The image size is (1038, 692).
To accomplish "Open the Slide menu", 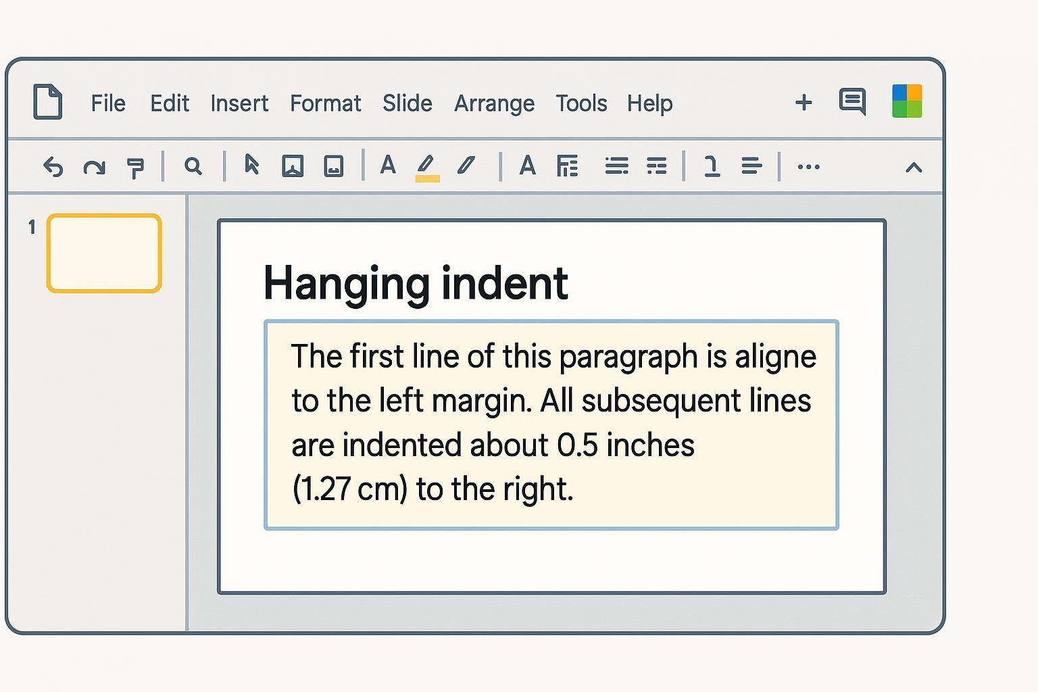I will (x=407, y=103).
